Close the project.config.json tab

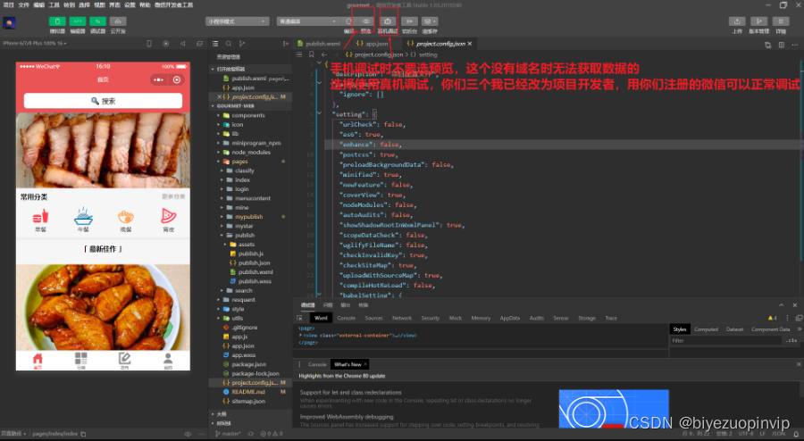(469, 44)
